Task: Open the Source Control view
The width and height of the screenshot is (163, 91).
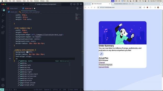Action: point(3,21)
